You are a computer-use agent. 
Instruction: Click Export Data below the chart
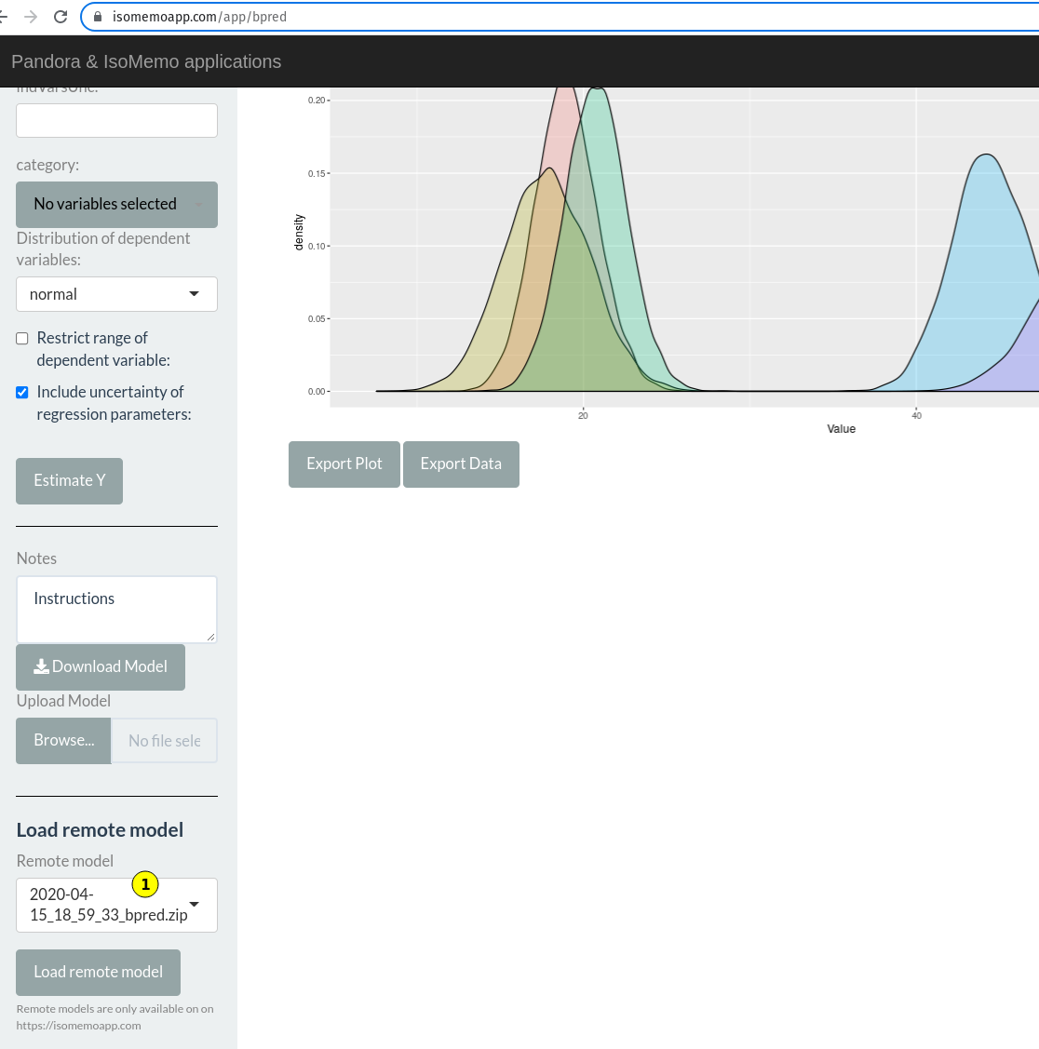(x=461, y=464)
